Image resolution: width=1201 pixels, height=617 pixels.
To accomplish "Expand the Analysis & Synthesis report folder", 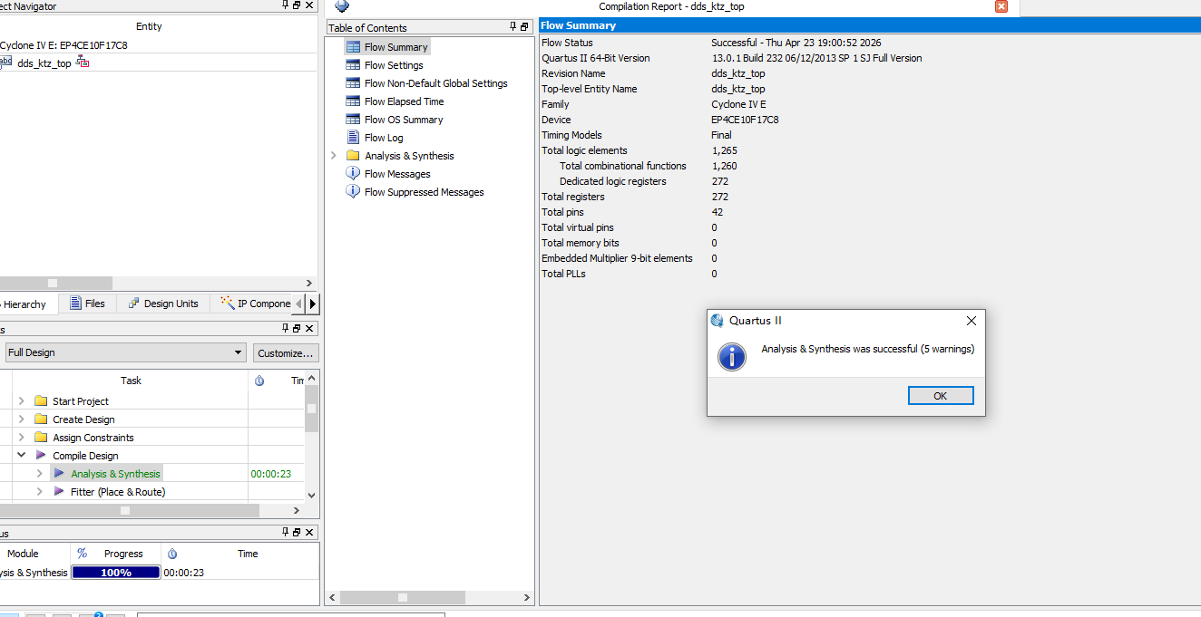I will [334, 156].
